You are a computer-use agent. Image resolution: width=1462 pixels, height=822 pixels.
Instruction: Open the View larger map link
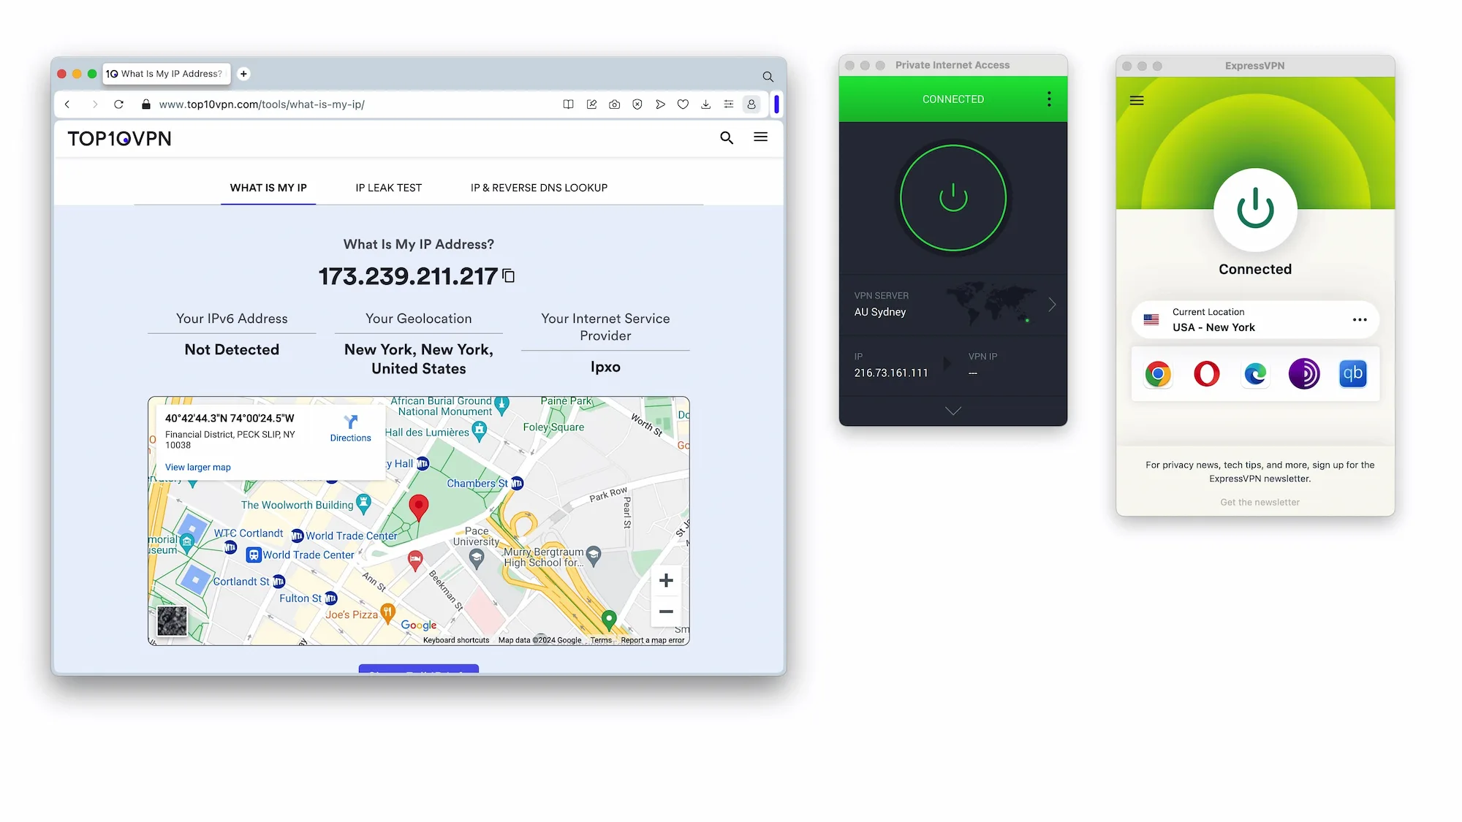[x=197, y=467]
